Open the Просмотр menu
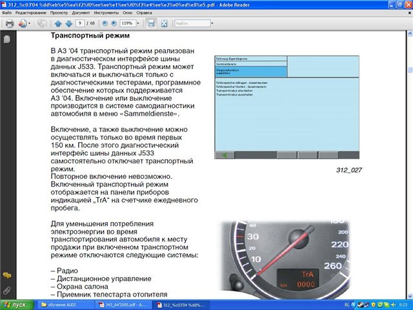The image size is (413, 310). coord(59,13)
